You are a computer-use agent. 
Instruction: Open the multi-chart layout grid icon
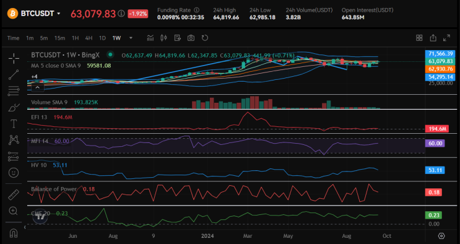[419, 38]
